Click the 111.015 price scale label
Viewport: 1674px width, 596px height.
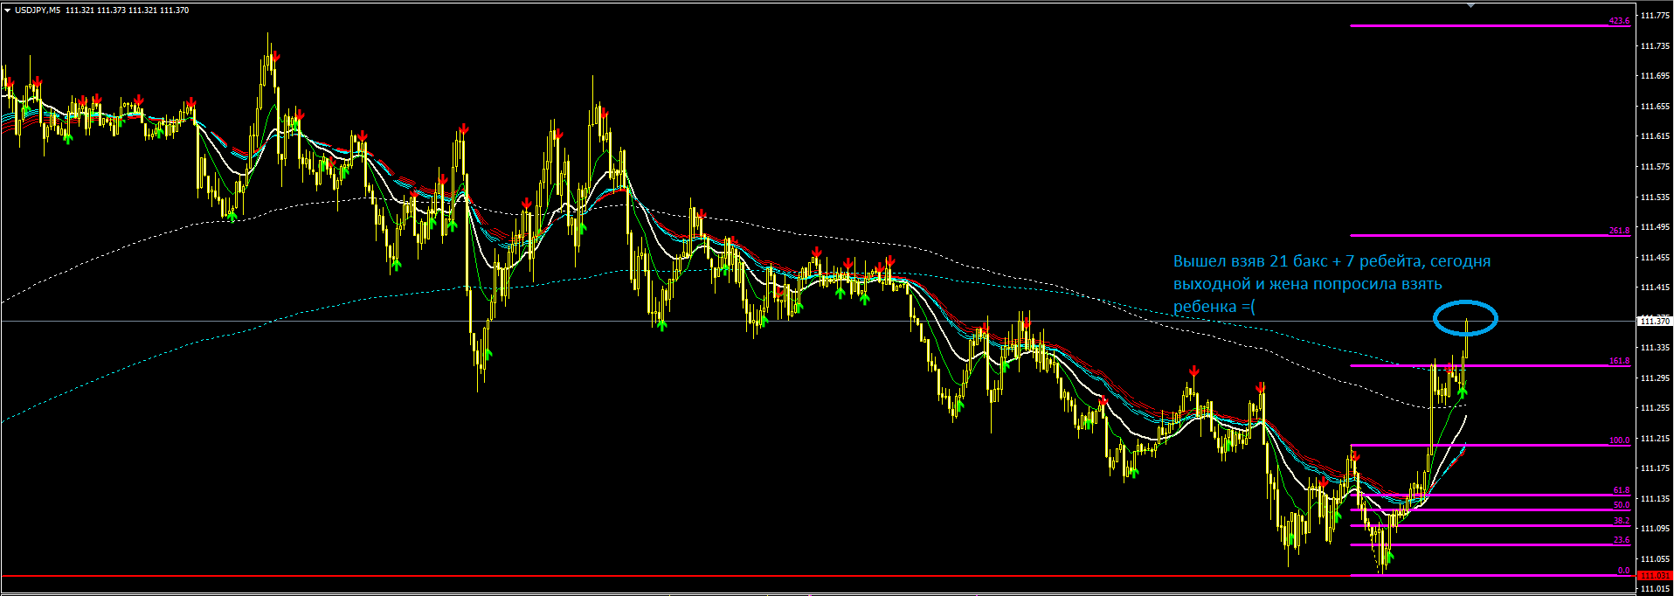pos(1655,590)
